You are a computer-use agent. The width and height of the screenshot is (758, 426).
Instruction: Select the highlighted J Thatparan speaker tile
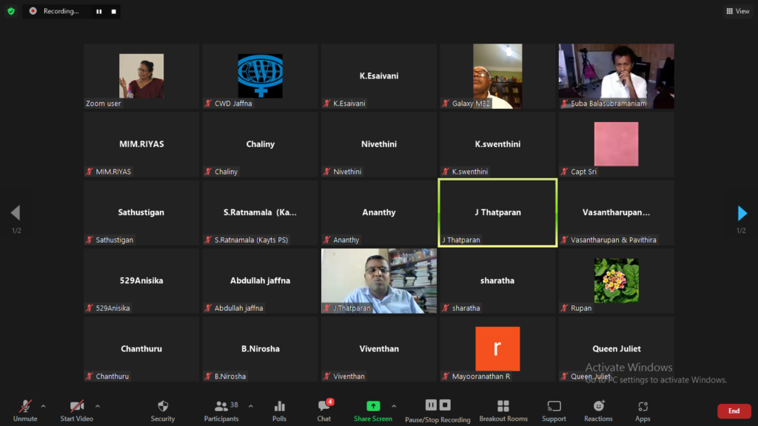497,212
